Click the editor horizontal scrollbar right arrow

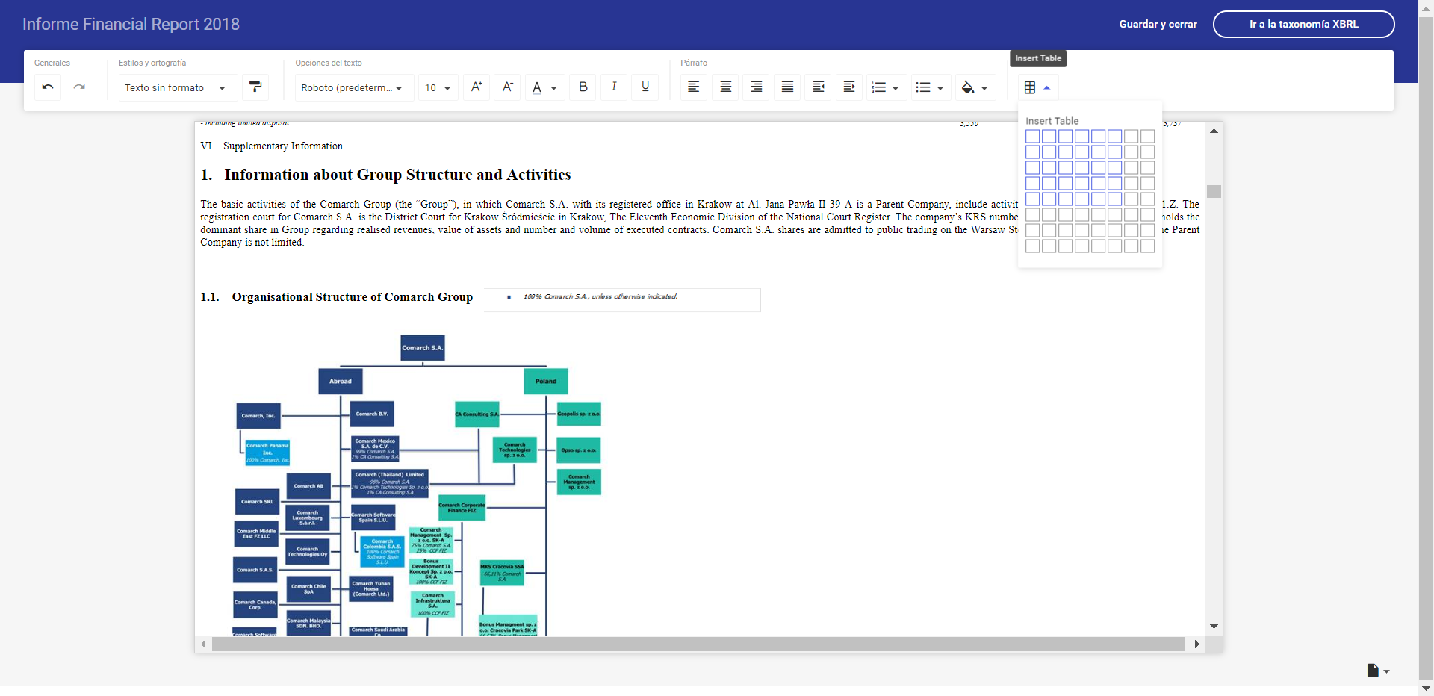pos(1196,644)
